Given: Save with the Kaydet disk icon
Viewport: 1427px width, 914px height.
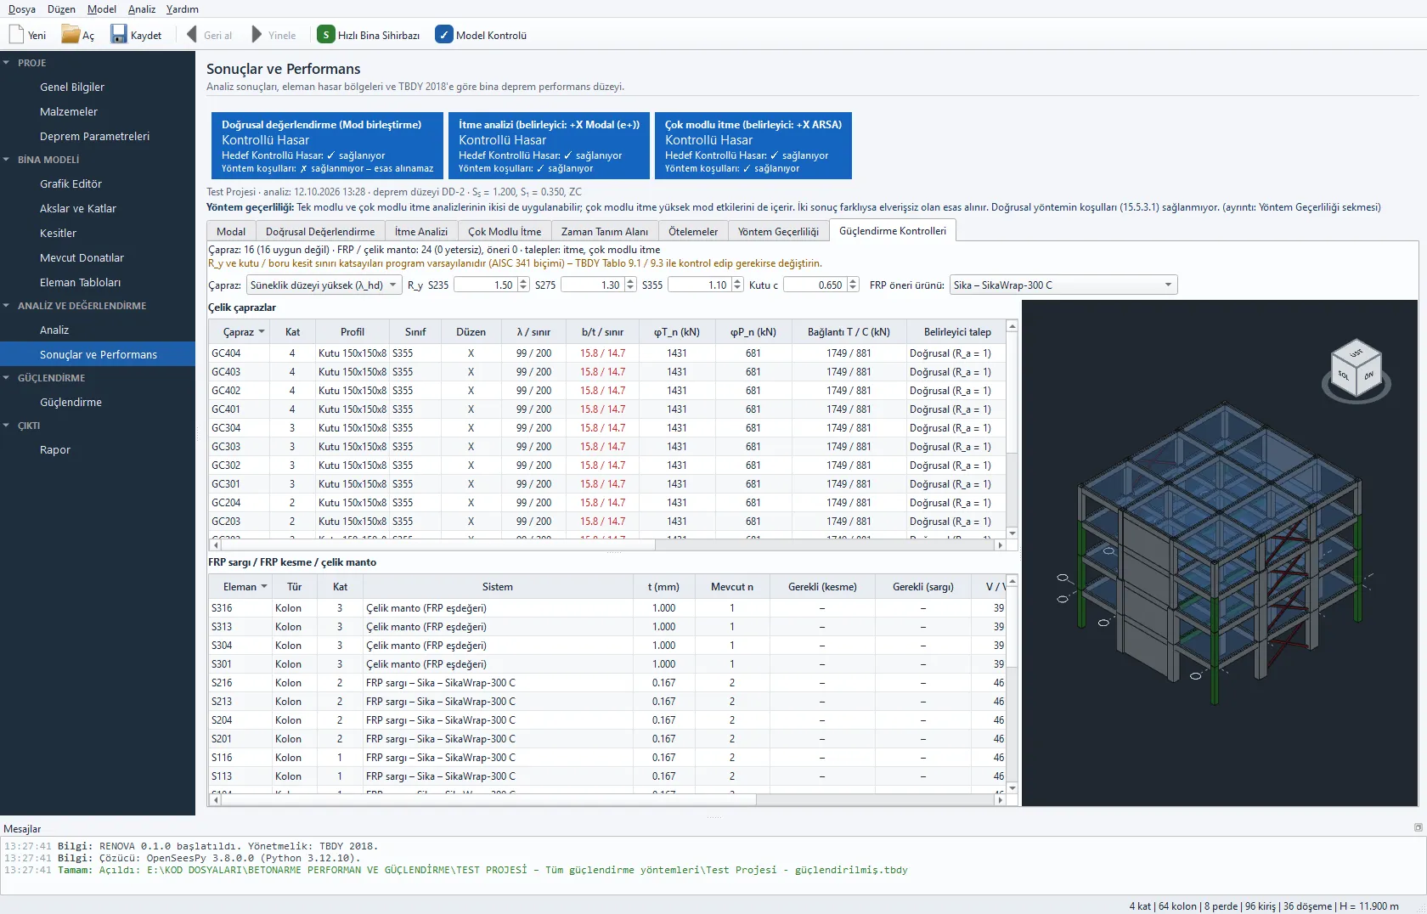Looking at the screenshot, I should click(x=119, y=35).
